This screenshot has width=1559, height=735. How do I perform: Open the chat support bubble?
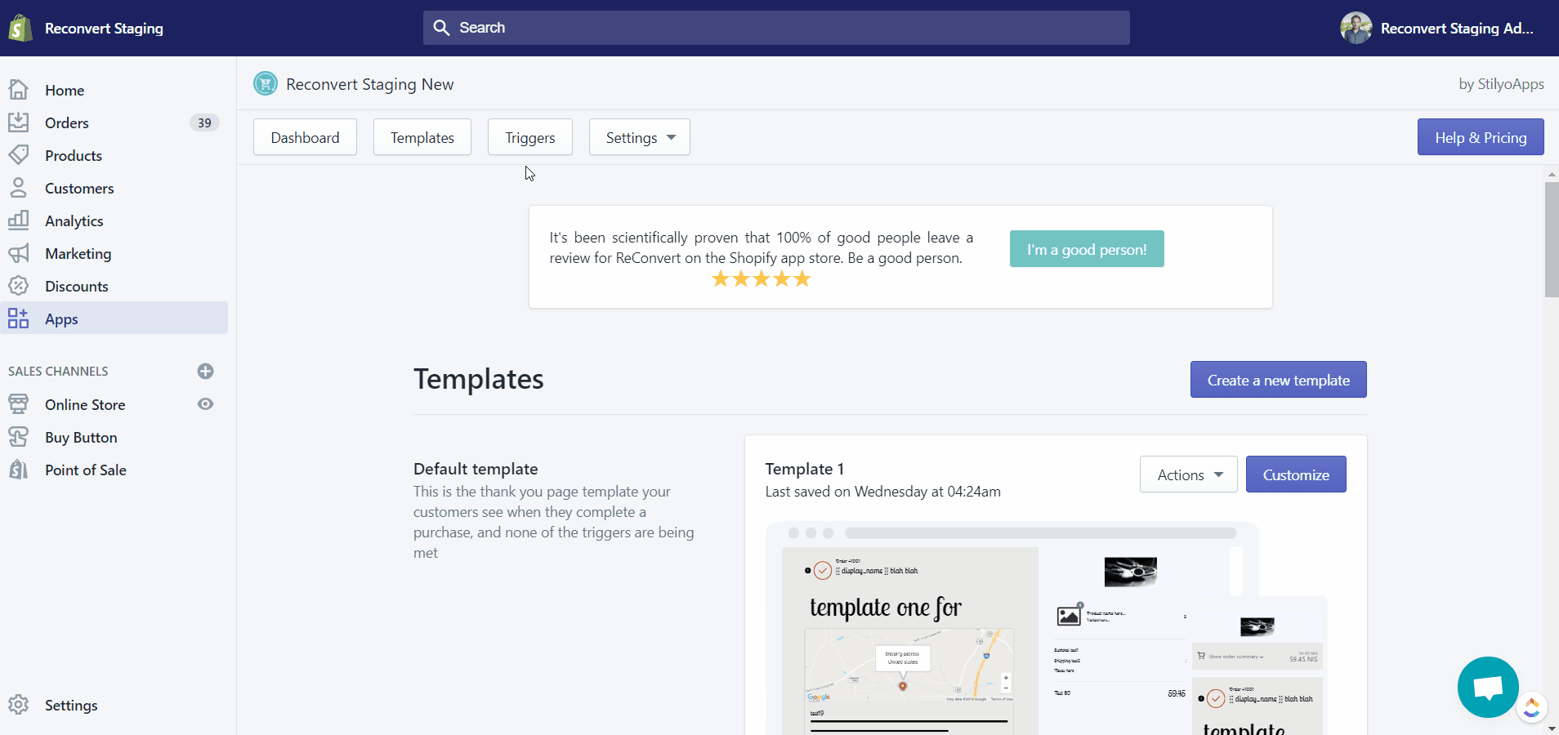click(1488, 687)
